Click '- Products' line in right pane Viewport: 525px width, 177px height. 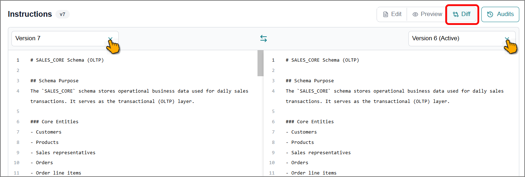[300, 142]
